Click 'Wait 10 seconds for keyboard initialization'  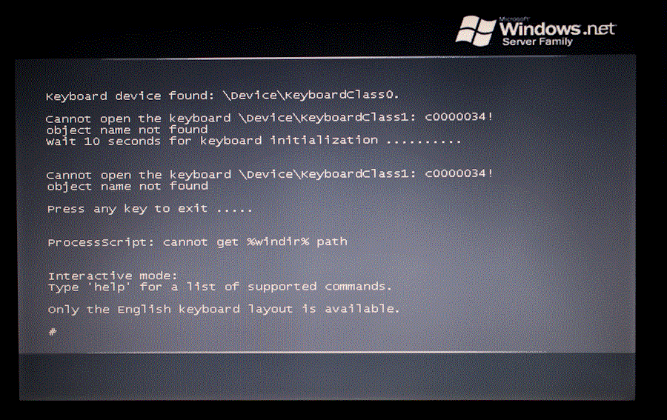pyautogui.click(x=212, y=141)
